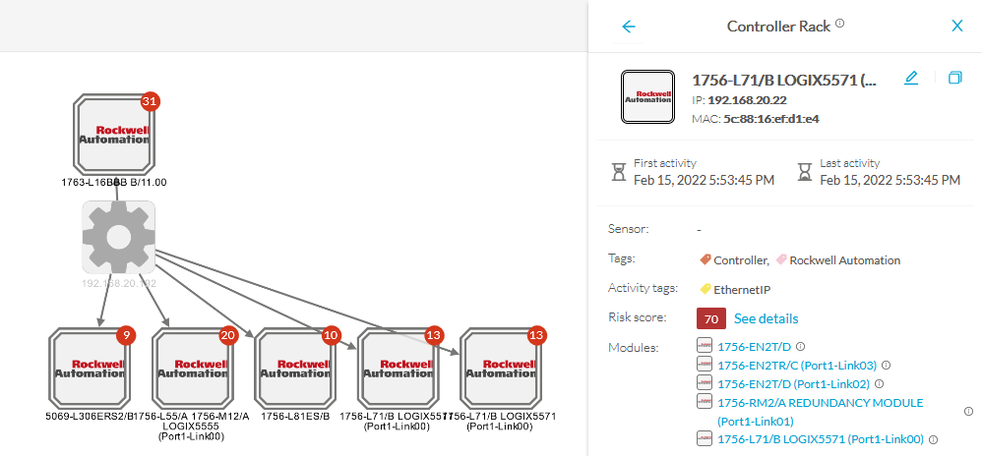Show info for 1756-L71/B LOGIX5571 module
Screen dimensions: 982x456
[x=933, y=439]
